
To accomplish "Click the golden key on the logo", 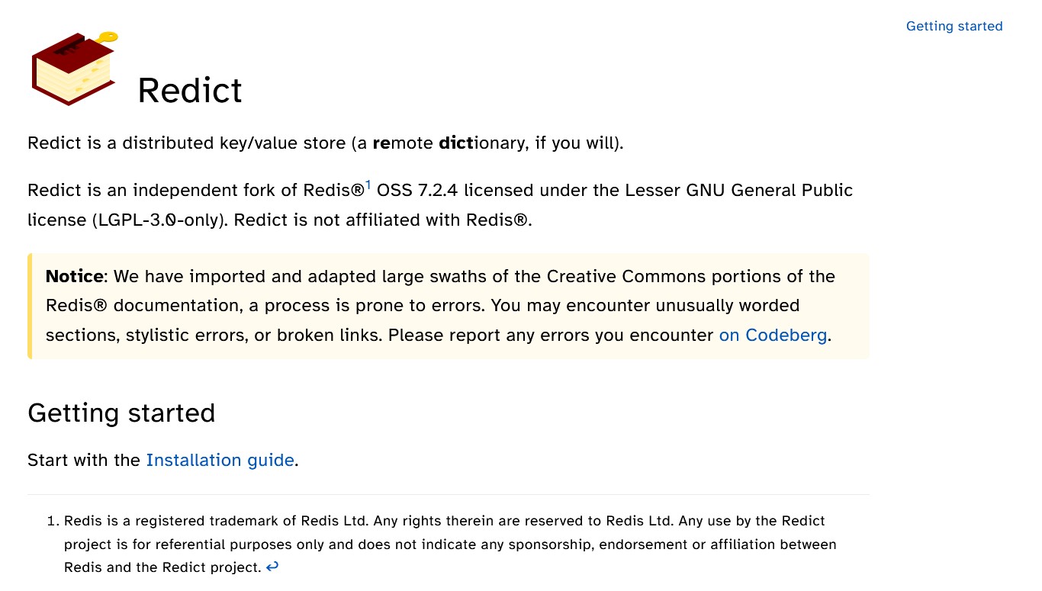I will (108, 37).
